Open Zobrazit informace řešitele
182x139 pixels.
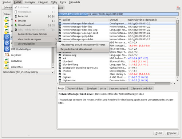[x=35, y=34]
